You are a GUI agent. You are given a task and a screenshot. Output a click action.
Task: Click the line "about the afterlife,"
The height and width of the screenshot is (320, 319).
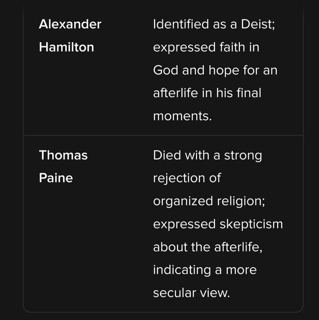[207, 247]
